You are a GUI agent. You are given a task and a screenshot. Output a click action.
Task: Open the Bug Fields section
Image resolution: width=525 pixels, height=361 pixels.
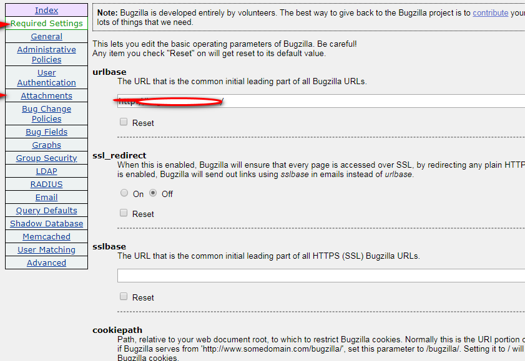pyautogui.click(x=47, y=132)
